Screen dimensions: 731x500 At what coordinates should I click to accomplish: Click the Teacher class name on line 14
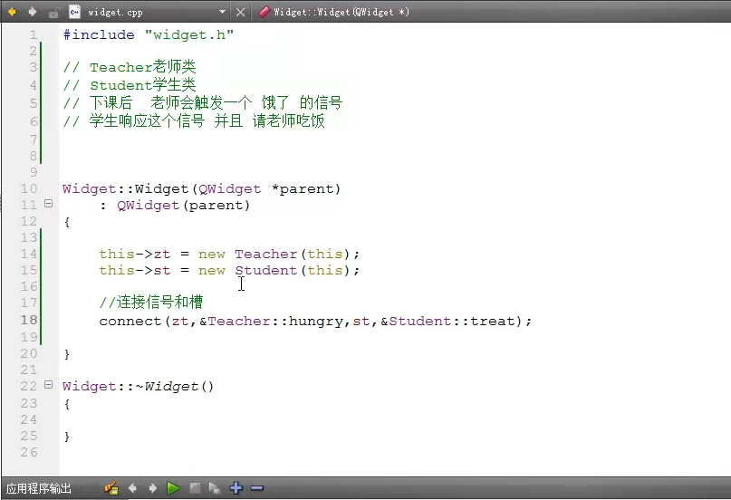265,255
